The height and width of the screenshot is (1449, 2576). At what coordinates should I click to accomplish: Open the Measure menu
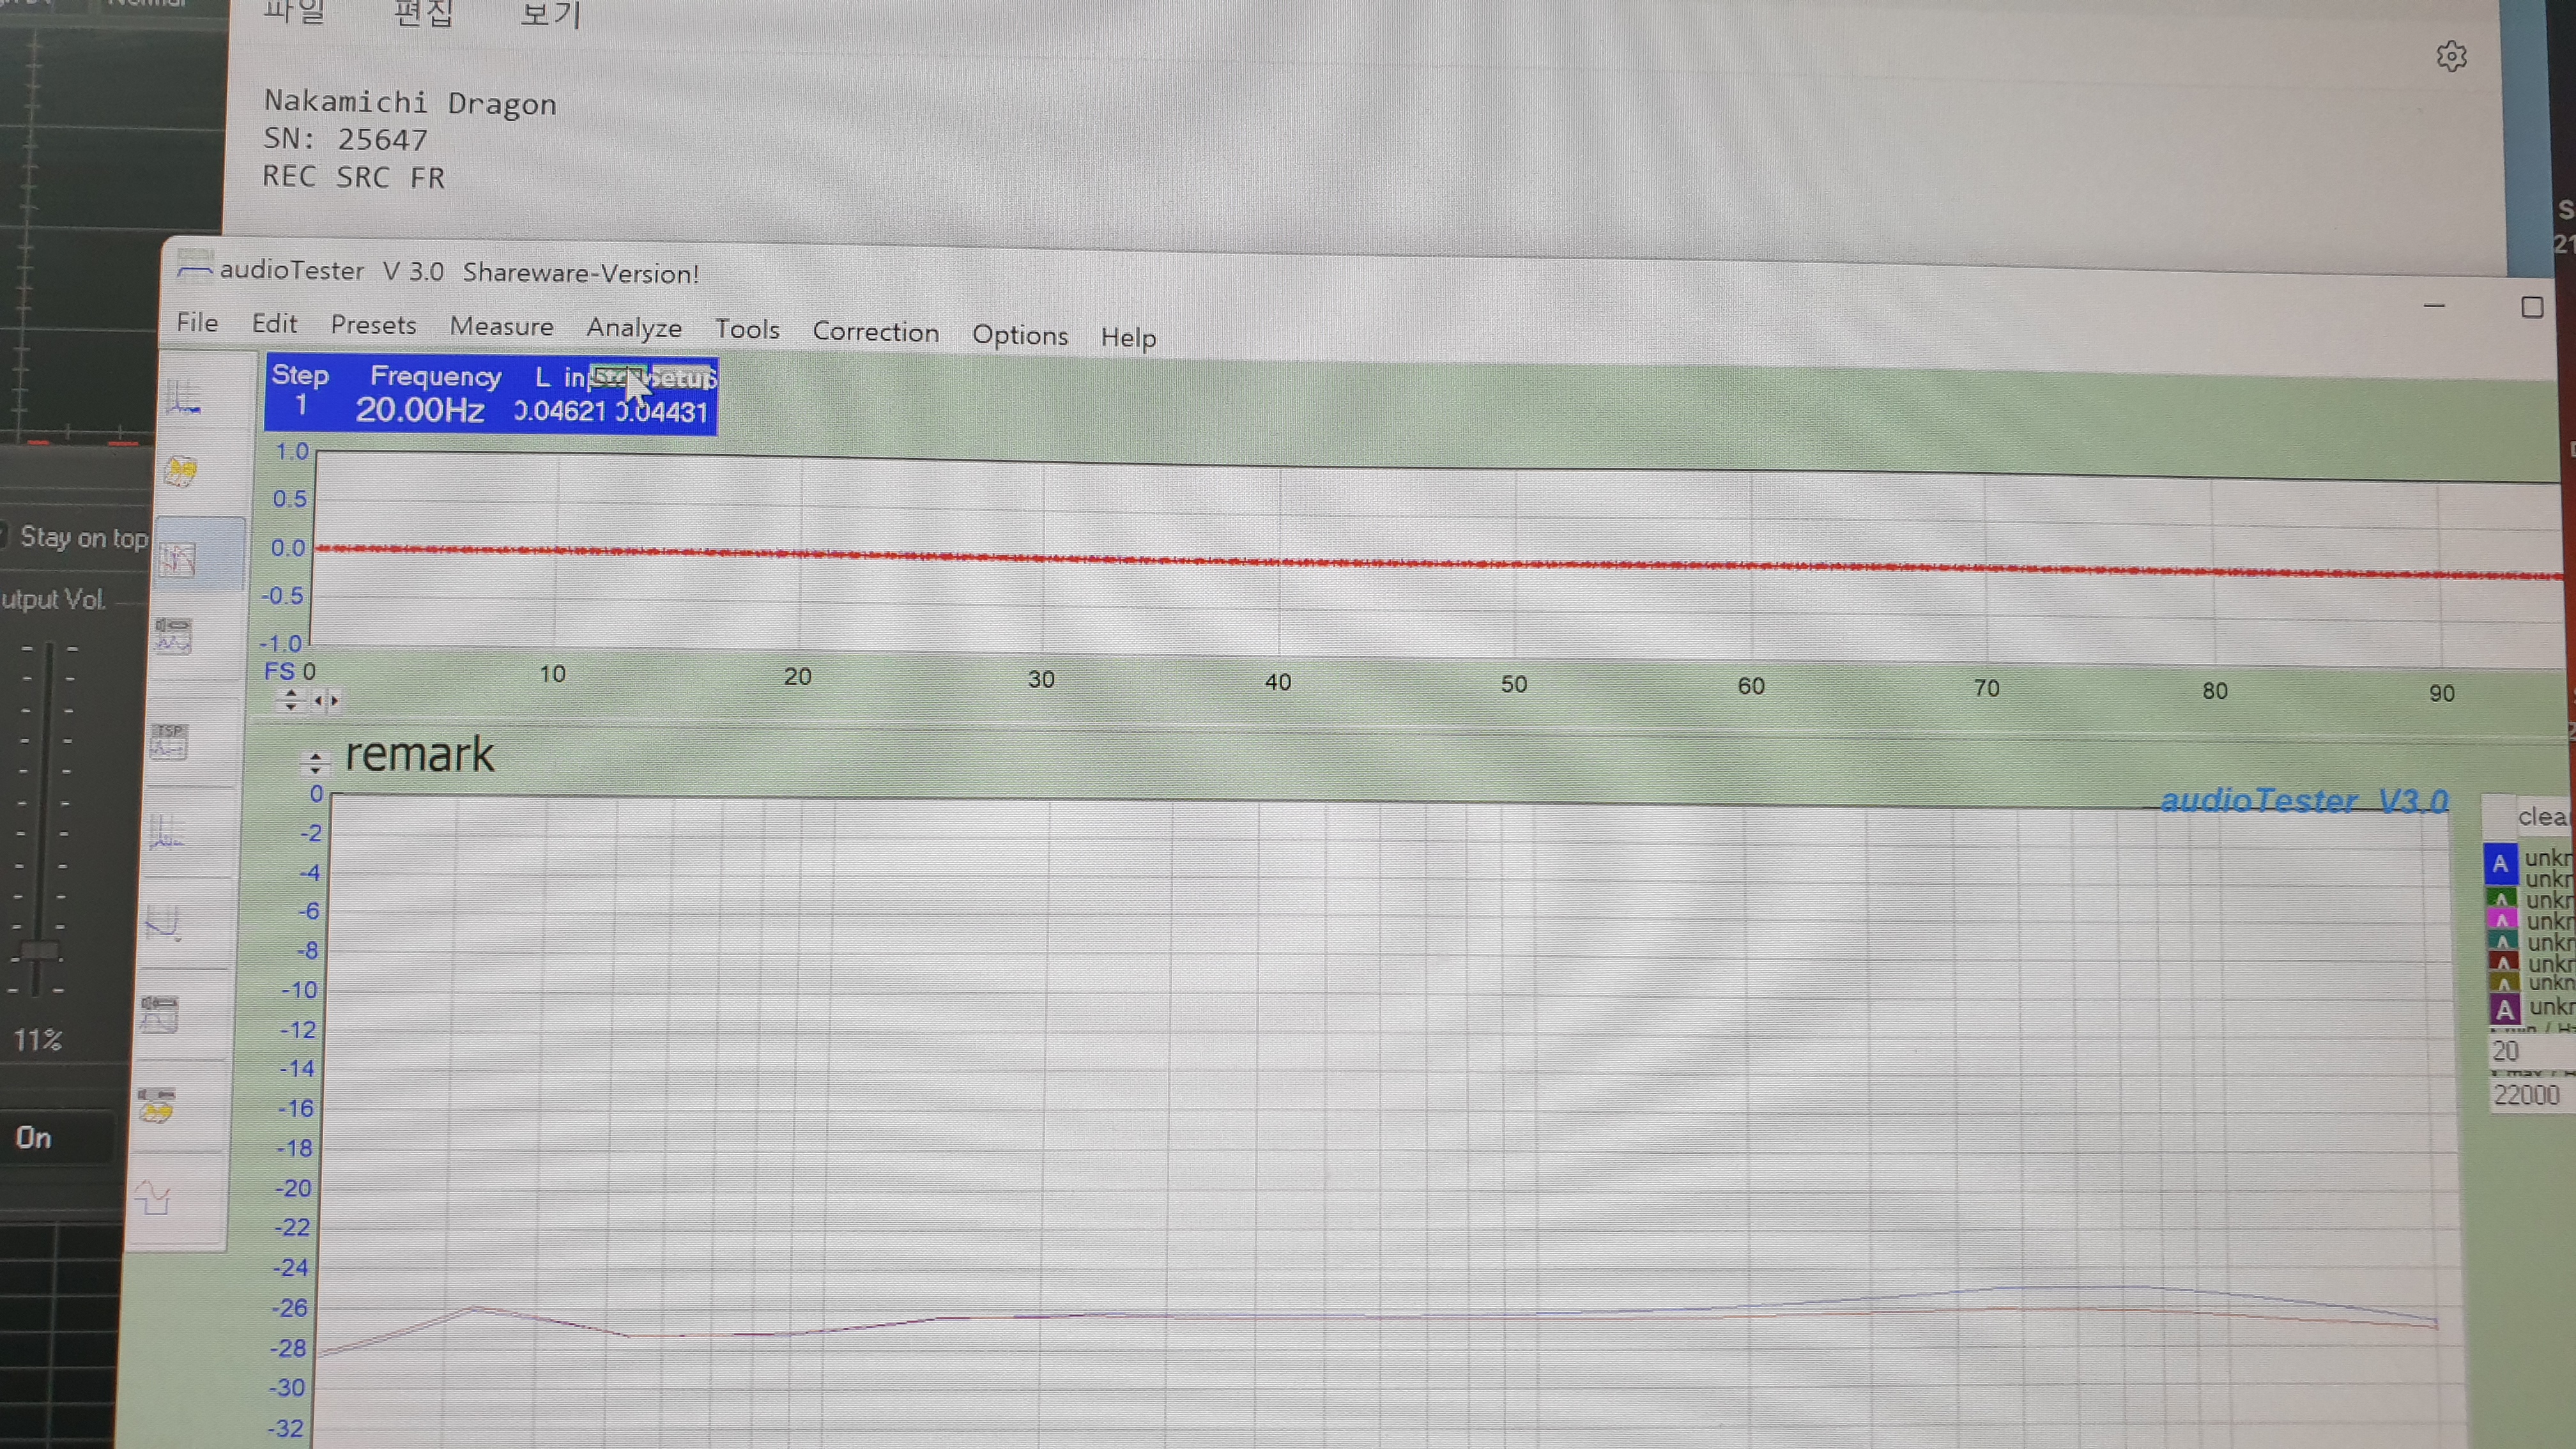coord(501,326)
